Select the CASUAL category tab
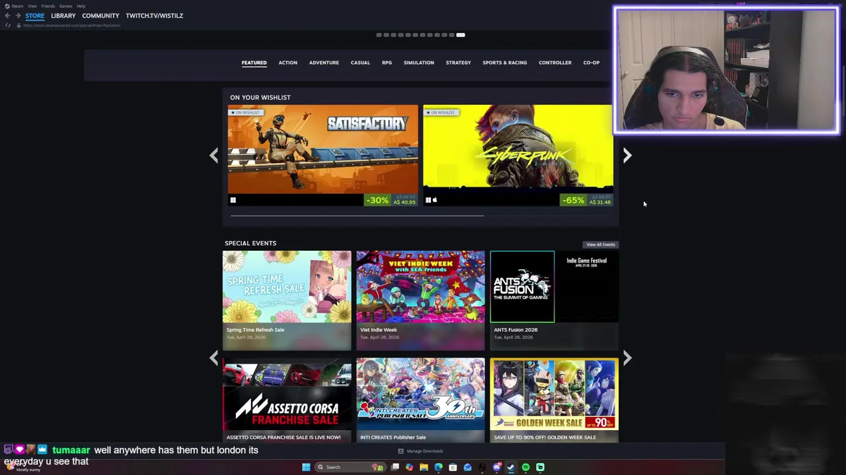This screenshot has height=475, width=846. click(360, 63)
